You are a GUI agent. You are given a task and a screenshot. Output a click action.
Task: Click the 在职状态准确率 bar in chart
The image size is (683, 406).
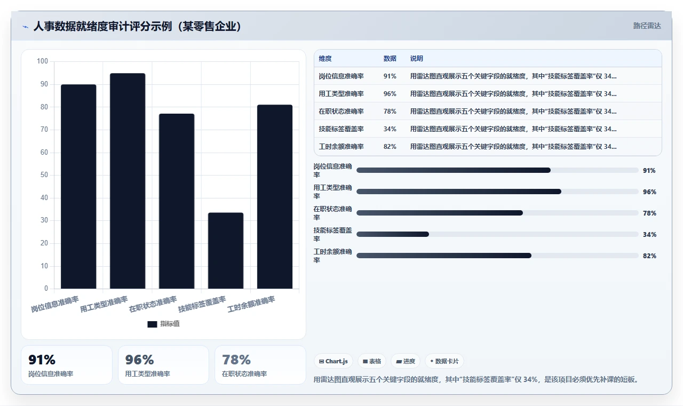click(177, 201)
